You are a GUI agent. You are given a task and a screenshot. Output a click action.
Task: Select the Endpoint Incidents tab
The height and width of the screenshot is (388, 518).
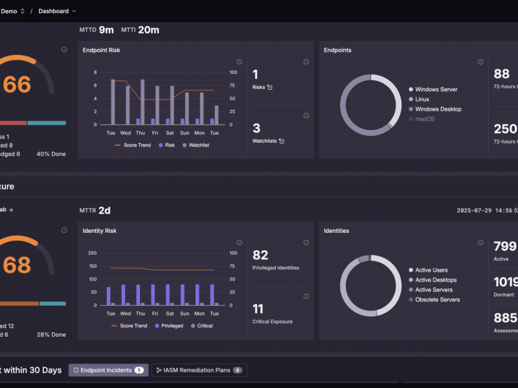(x=108, y=370)
